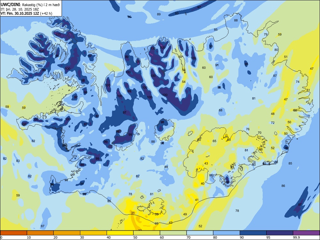The image size is (320, 240).
Task: Click the legend scale label '30'
Action: pos(82,237)
